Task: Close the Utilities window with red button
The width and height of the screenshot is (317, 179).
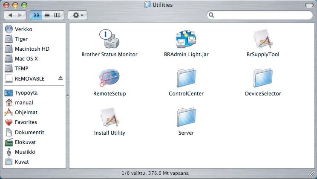Action: point(6,5)
